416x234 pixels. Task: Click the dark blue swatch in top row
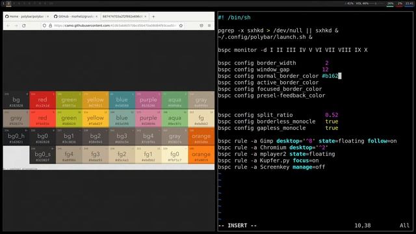pyautogui.click(x=122, y=100)
